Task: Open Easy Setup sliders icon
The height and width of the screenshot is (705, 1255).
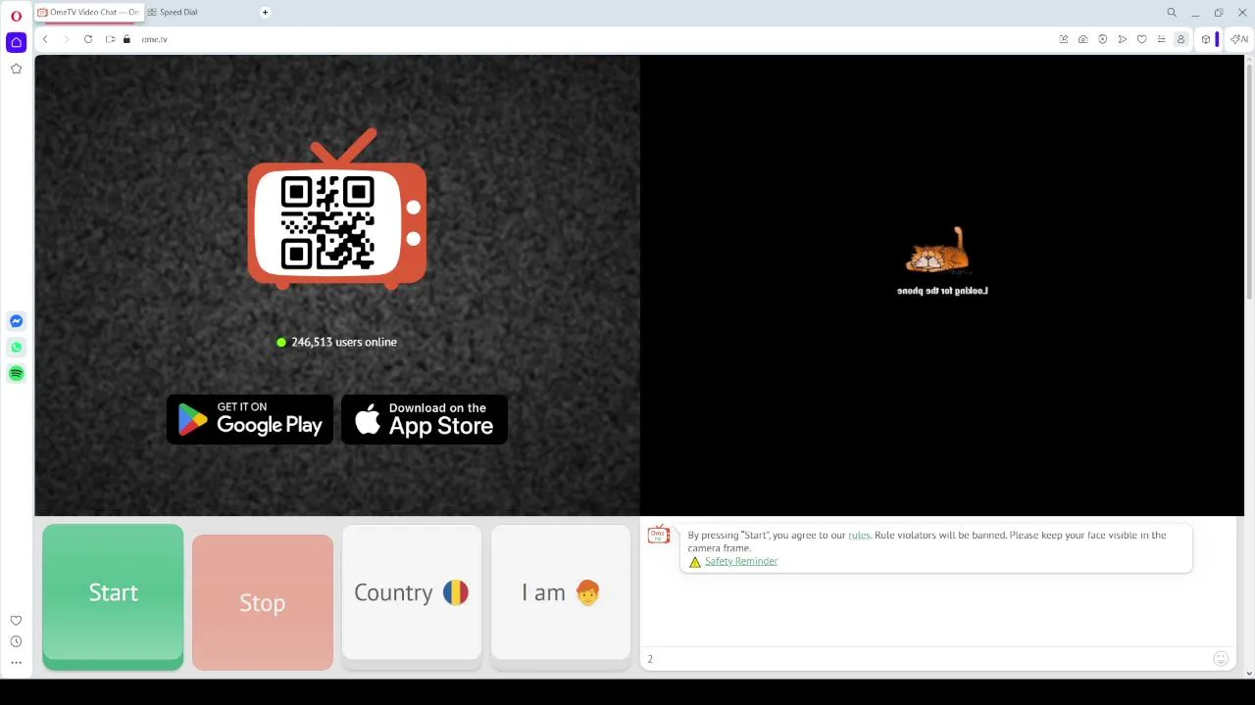Action: tap(1162, 39)
